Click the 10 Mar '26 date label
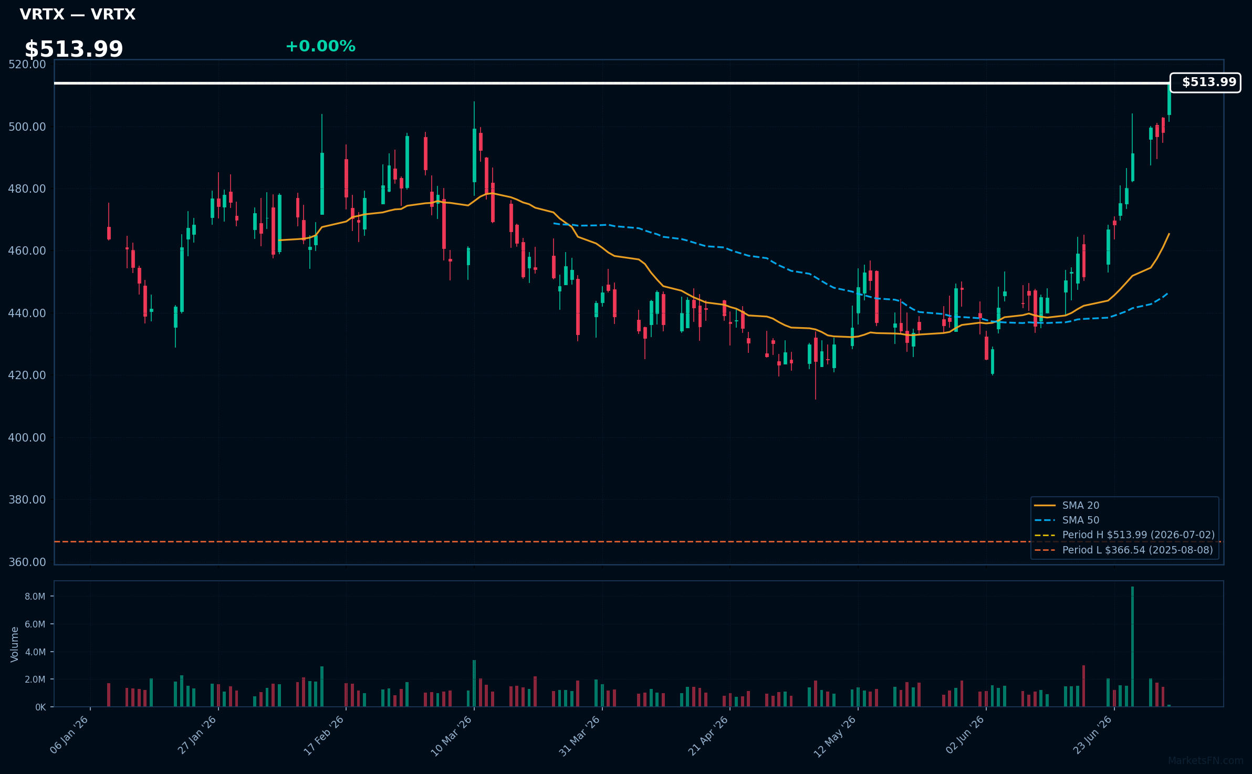Viewport: 1252px width, 774px height. coord(452,736)
